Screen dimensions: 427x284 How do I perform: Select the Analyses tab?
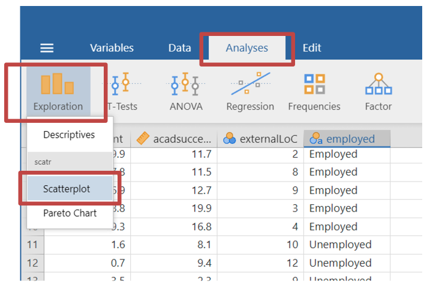pyautogui.click(x=246, y=48)
